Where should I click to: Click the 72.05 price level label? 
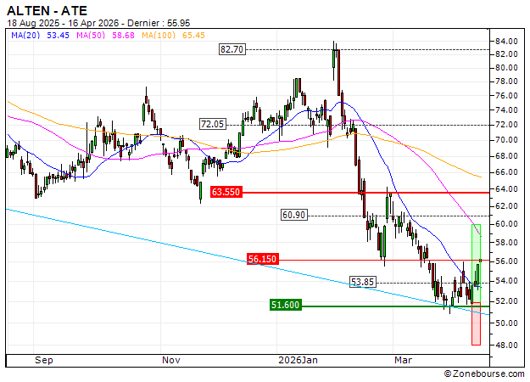(x=212, y=124)
